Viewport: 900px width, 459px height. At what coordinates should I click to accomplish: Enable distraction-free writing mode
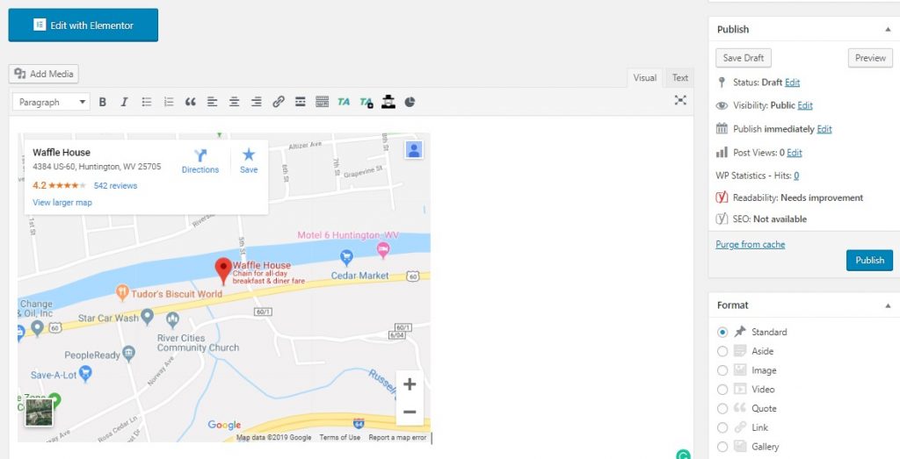point(680,101)
